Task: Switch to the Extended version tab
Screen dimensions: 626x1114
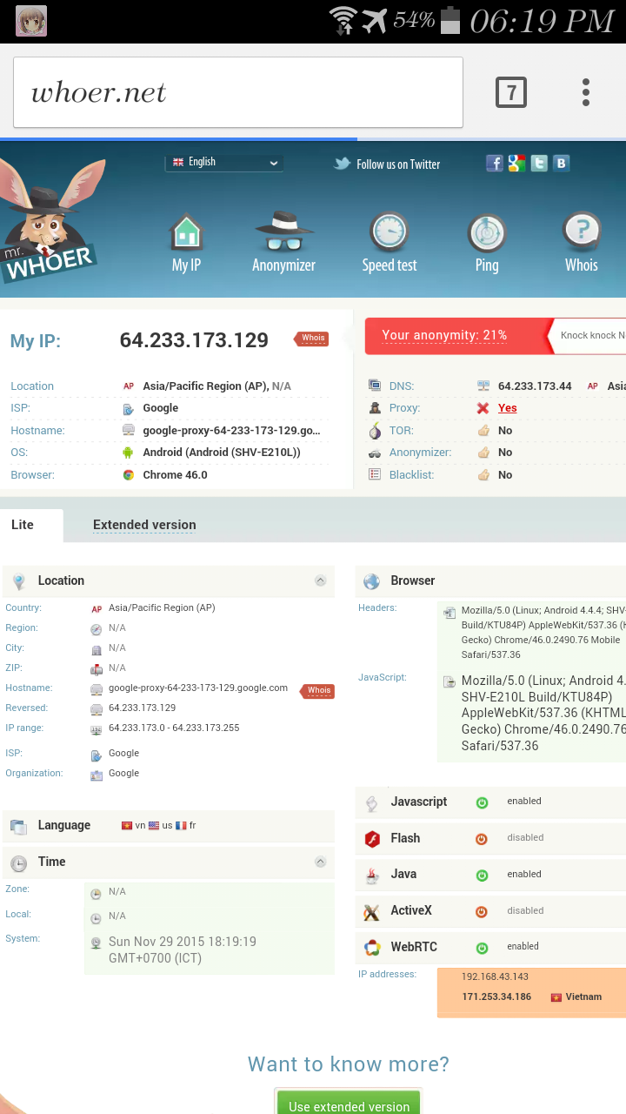Action: pyautogui.click(x=144, y=525)
